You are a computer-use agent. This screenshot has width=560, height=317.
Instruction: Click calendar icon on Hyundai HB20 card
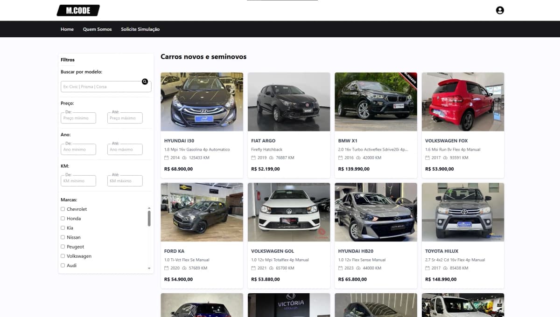[340, 268]
